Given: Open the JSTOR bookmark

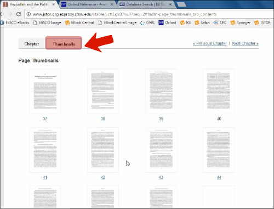Looking at the screenshot, I should pos(262,22).
